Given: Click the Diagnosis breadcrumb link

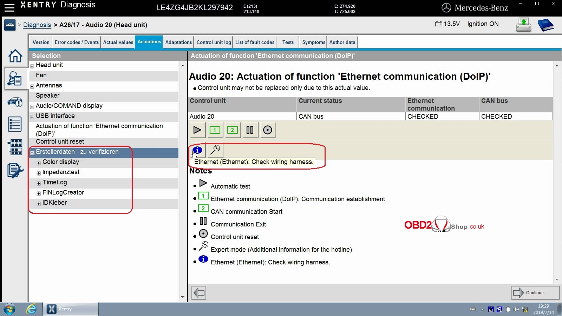Looking at the screenshot, I should 37,25.
